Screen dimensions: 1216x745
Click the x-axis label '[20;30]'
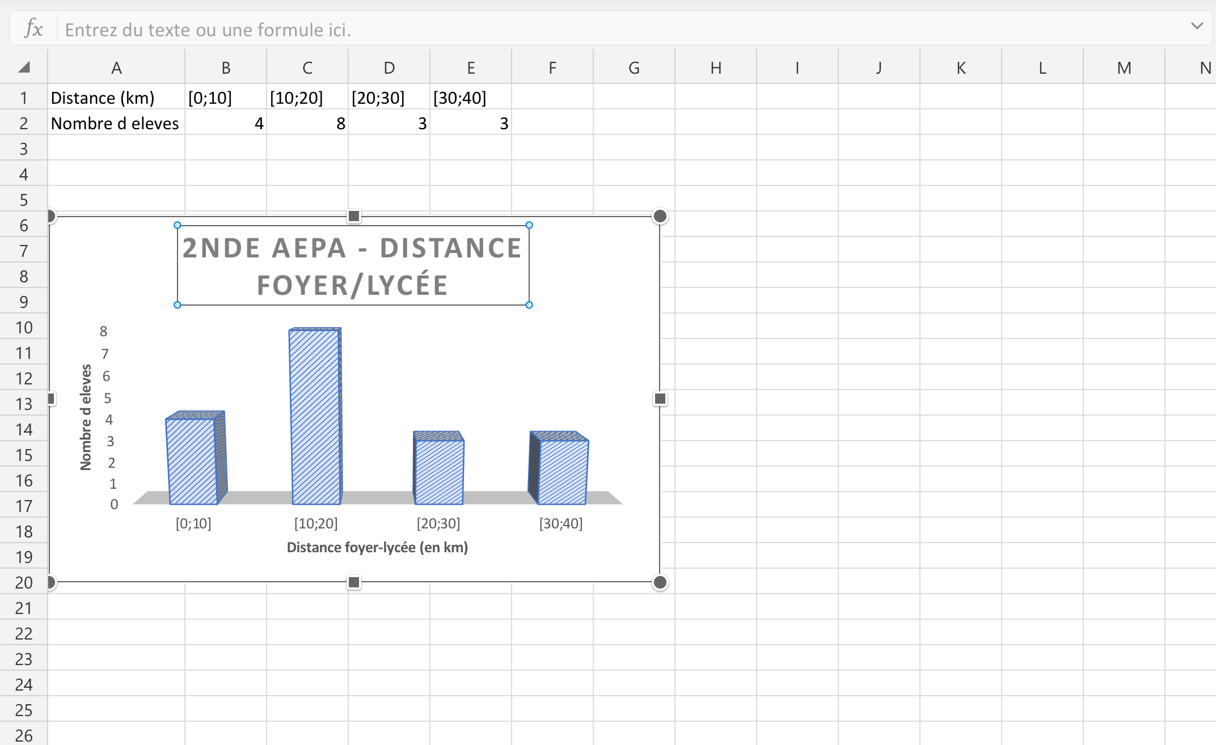[438, 523]
